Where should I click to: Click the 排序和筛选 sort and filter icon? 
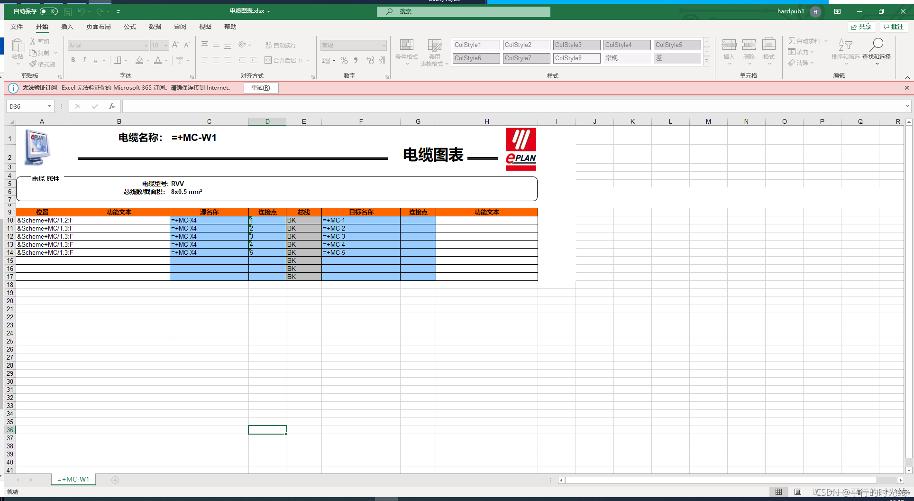click(845, 45)
